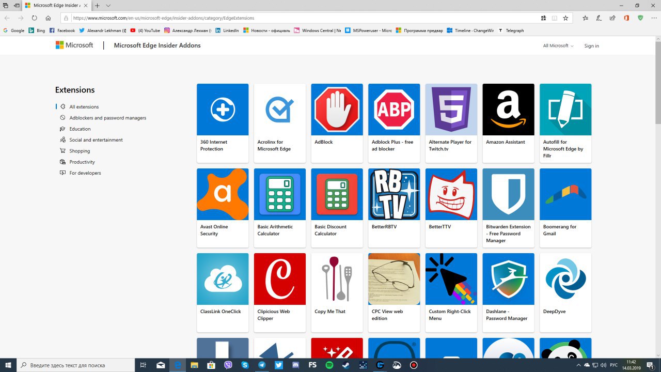The image size is (661, 372).
Task: Navigate back to previous page
Action: [x=7, y=18]
